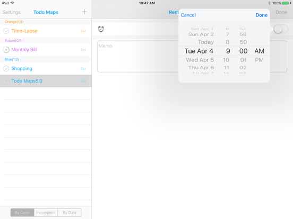Tap the Sat date on Monthly Bill row
This screenshot has height=219, width=293.
tap(83, 50)
